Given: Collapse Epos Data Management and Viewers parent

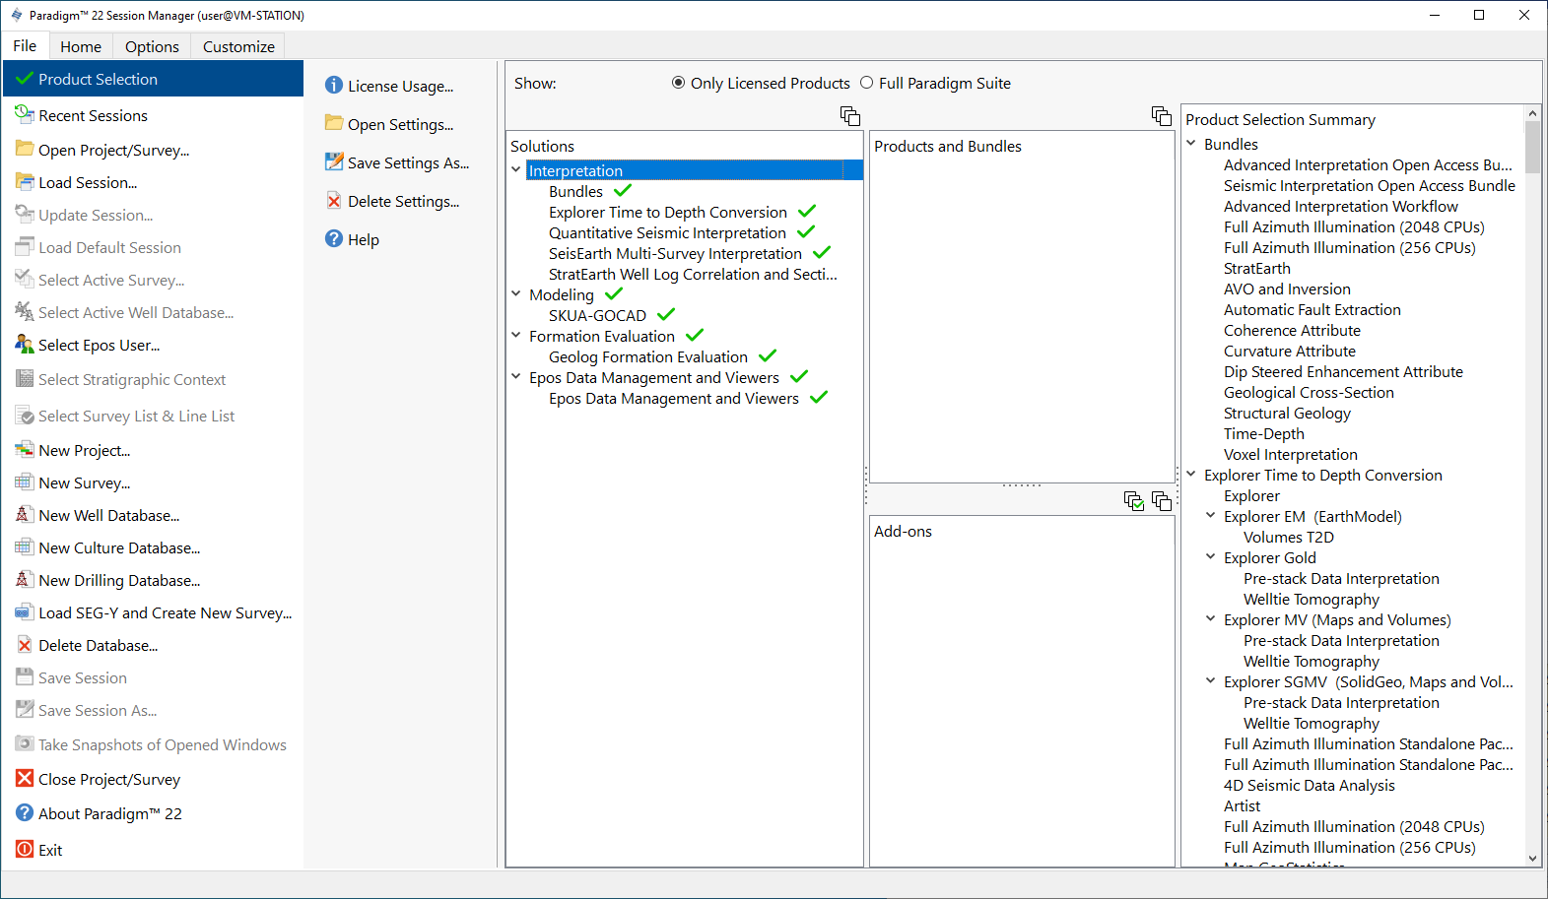Looking at the screenshot, I should click(516, 376).
